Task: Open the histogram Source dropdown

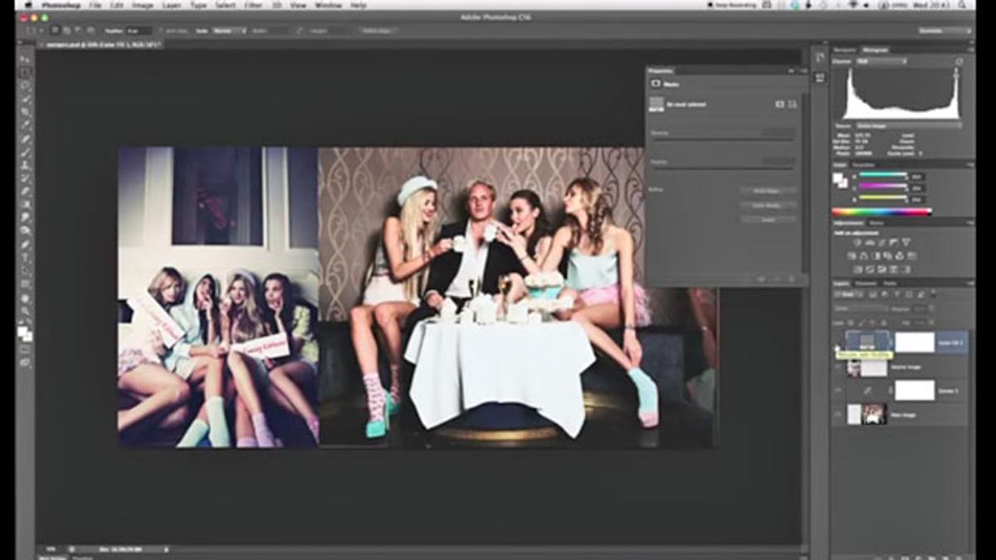Action: (x=910, y=125)
